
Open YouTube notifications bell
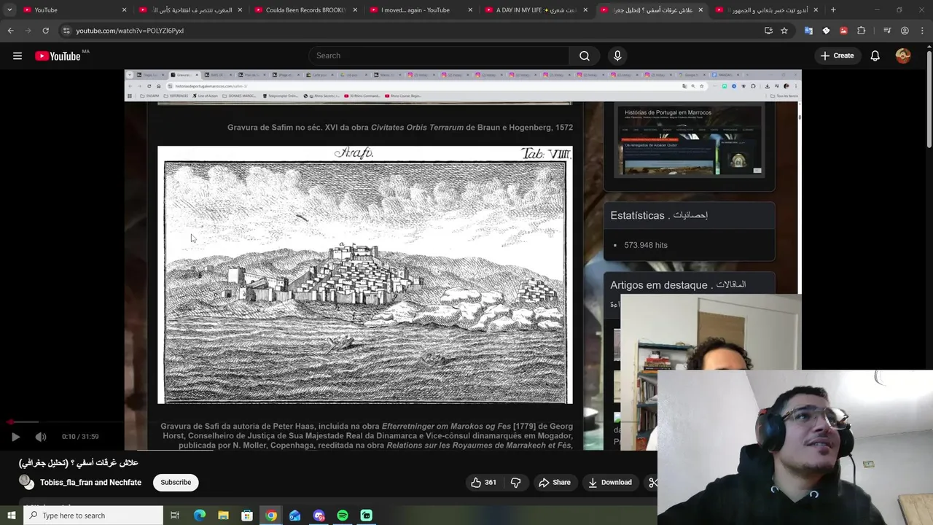tap(875, 56)
